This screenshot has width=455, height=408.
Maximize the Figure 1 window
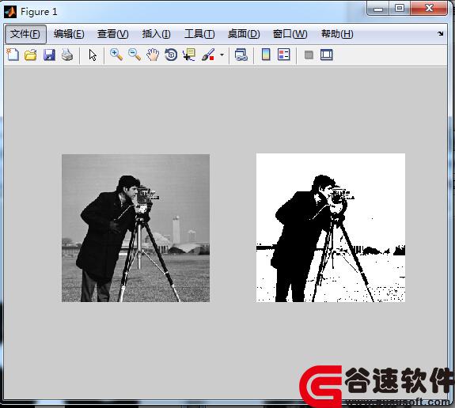coord(400,8)
